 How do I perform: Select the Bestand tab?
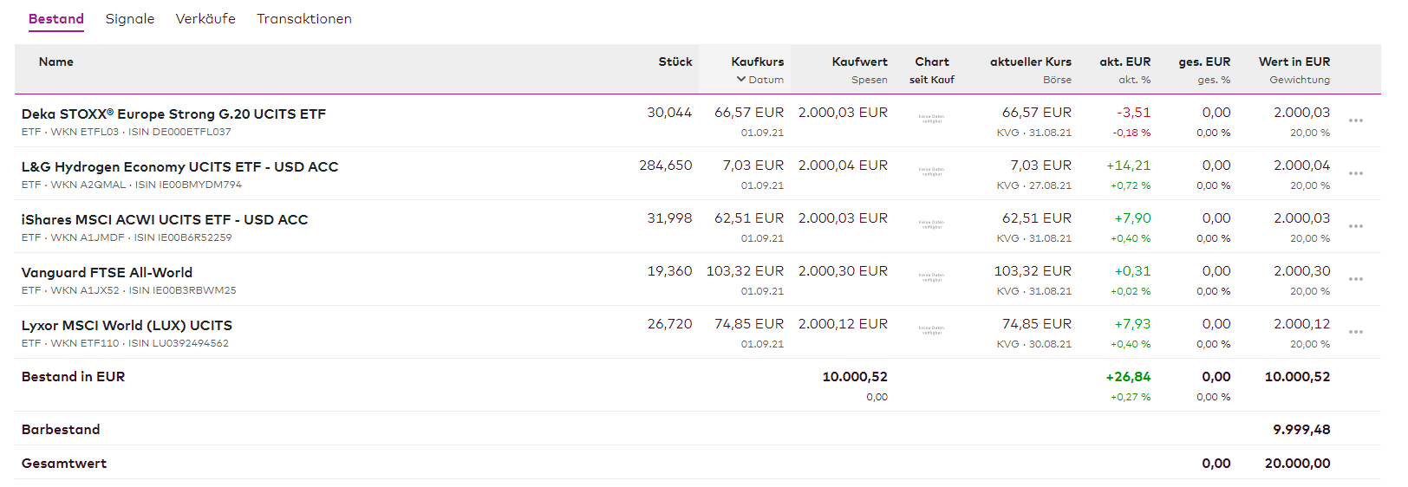click(x=56, y=19)
